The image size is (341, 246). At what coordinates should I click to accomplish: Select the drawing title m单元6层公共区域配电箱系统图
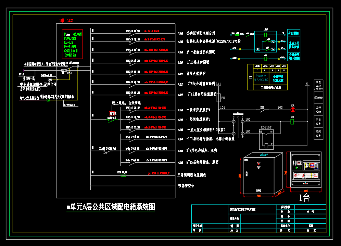coord(111,207)
